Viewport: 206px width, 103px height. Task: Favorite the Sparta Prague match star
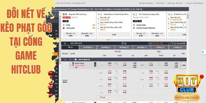click(70, 65)
